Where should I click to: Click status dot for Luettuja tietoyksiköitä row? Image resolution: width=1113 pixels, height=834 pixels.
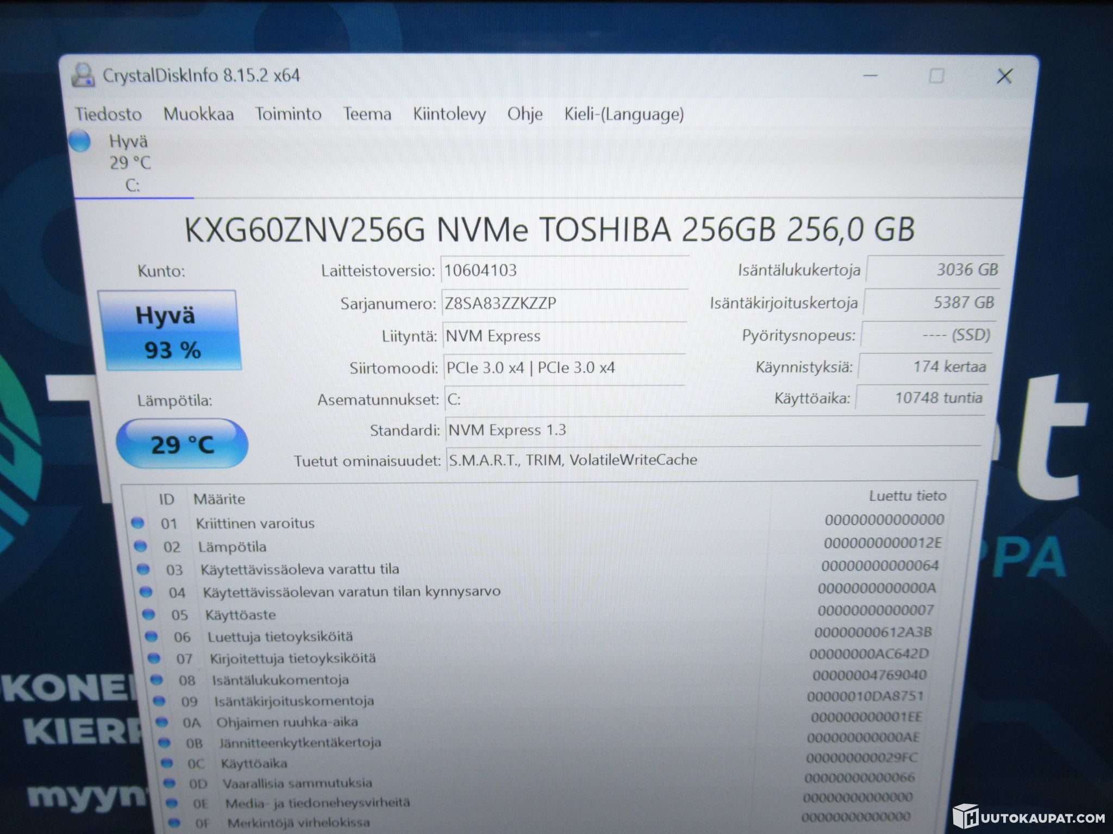(x=151, y=636)
